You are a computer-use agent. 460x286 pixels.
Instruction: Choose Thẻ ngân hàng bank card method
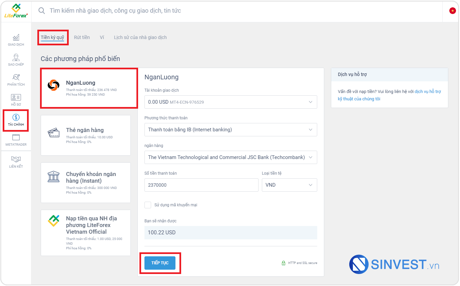tap(86, 135)
